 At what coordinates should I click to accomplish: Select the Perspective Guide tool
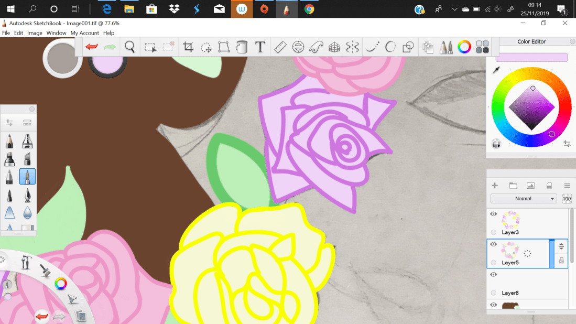click(x=334, y=47)
